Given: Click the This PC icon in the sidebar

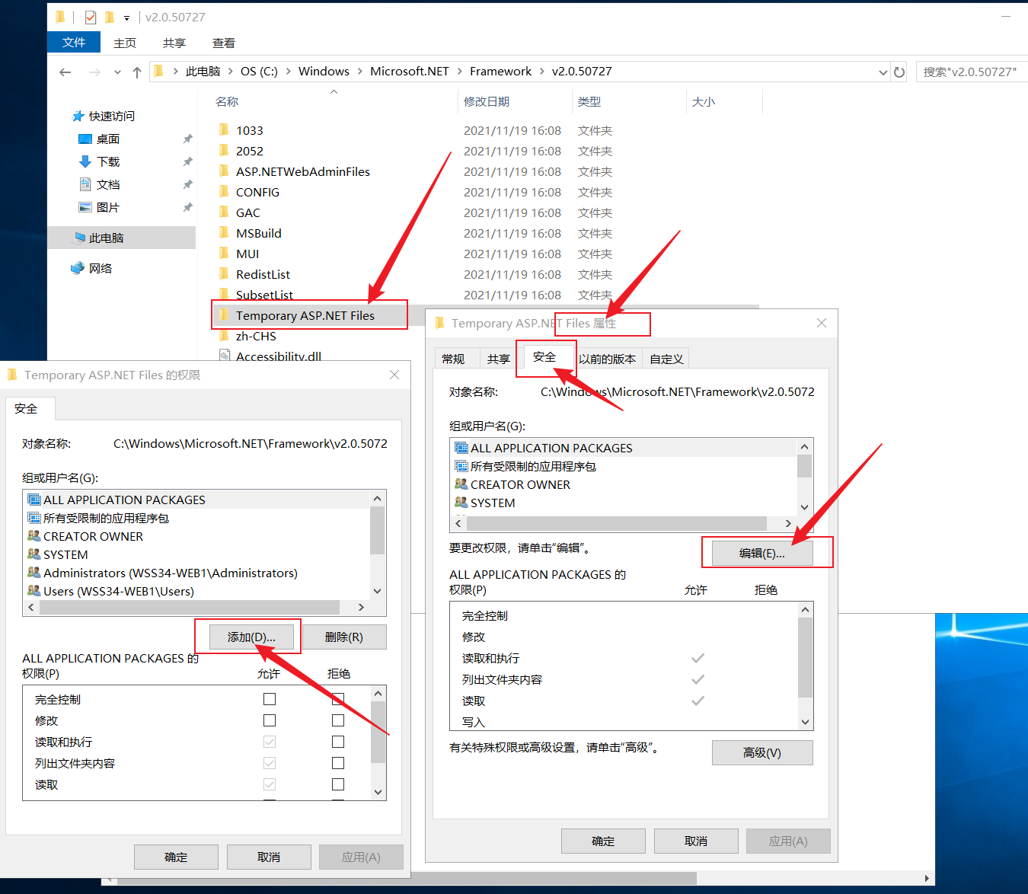Looking at the screenshot, I should pos(79,238).
